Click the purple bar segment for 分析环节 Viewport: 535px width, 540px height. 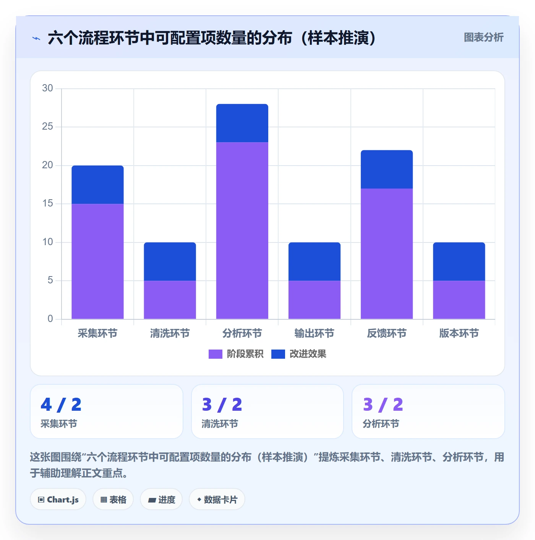(242, 231)
